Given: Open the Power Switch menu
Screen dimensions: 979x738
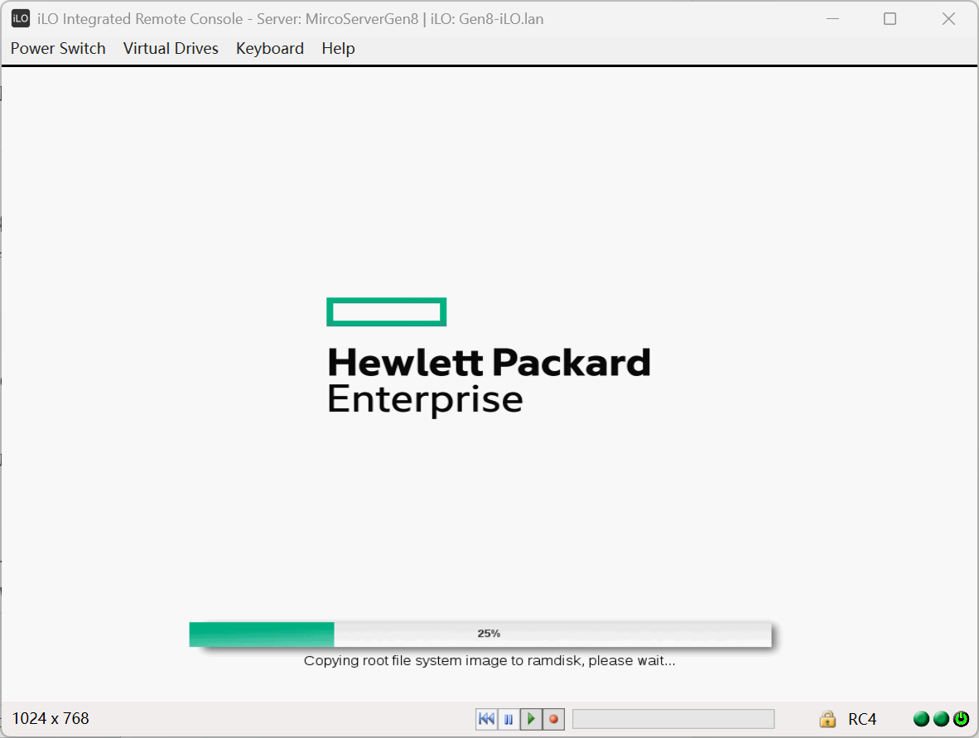Looking at the screenshot, I should [58, 49].
